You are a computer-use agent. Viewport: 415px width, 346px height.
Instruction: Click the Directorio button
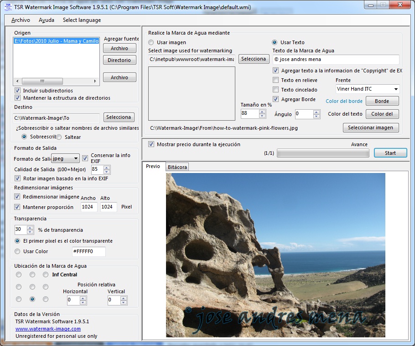[x=119, y=60]
